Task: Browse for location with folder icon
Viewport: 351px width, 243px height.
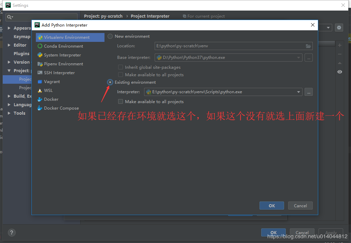Action: point(308,46)
